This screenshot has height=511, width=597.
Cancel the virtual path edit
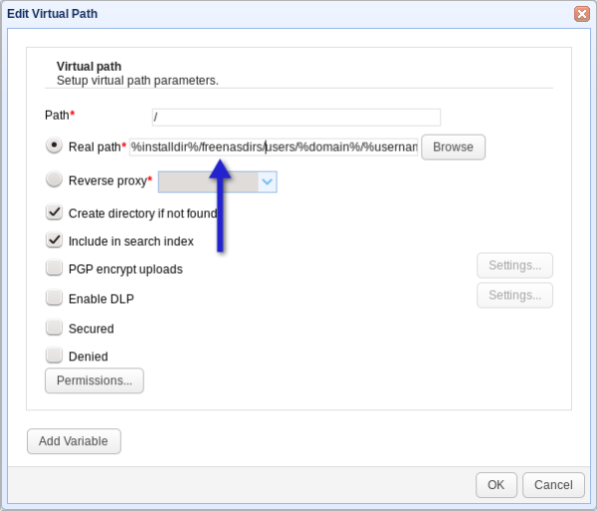click(553, 485)
